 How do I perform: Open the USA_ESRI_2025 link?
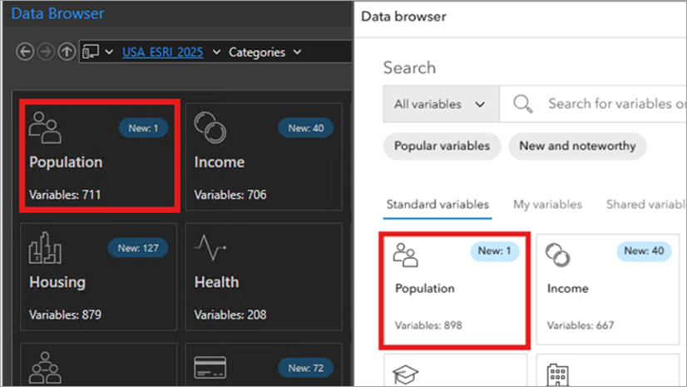[x=162, y=52]
